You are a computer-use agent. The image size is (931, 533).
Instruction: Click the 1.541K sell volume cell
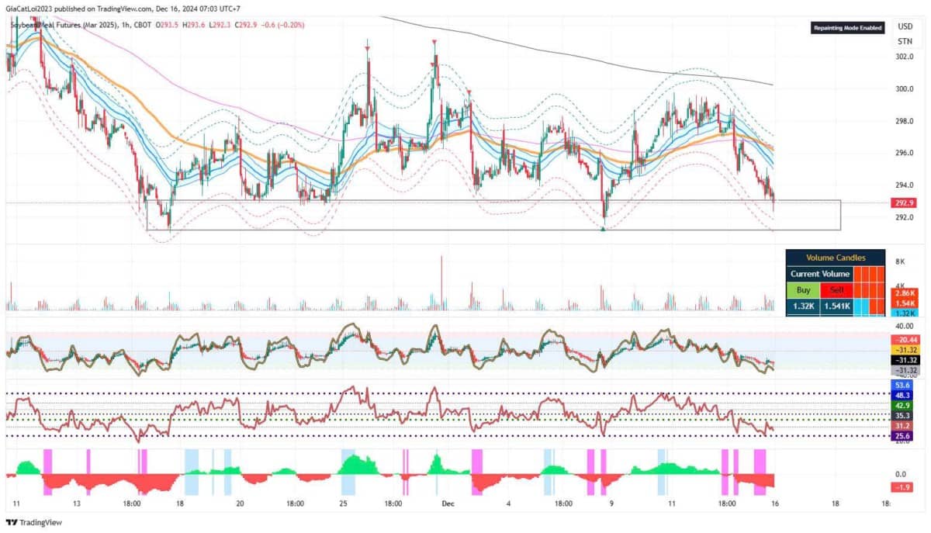836,306
